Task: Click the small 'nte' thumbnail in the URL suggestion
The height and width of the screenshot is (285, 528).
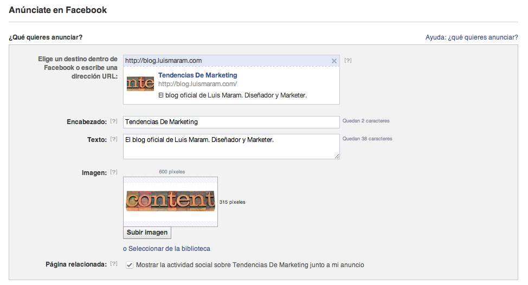Action: point(140,83)
